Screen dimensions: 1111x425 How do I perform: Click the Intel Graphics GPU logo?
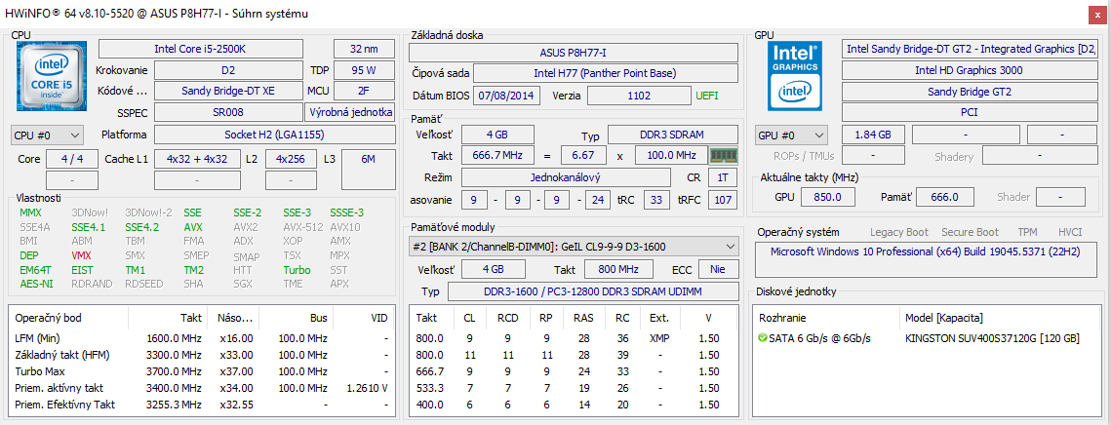(x=796, y=76)
